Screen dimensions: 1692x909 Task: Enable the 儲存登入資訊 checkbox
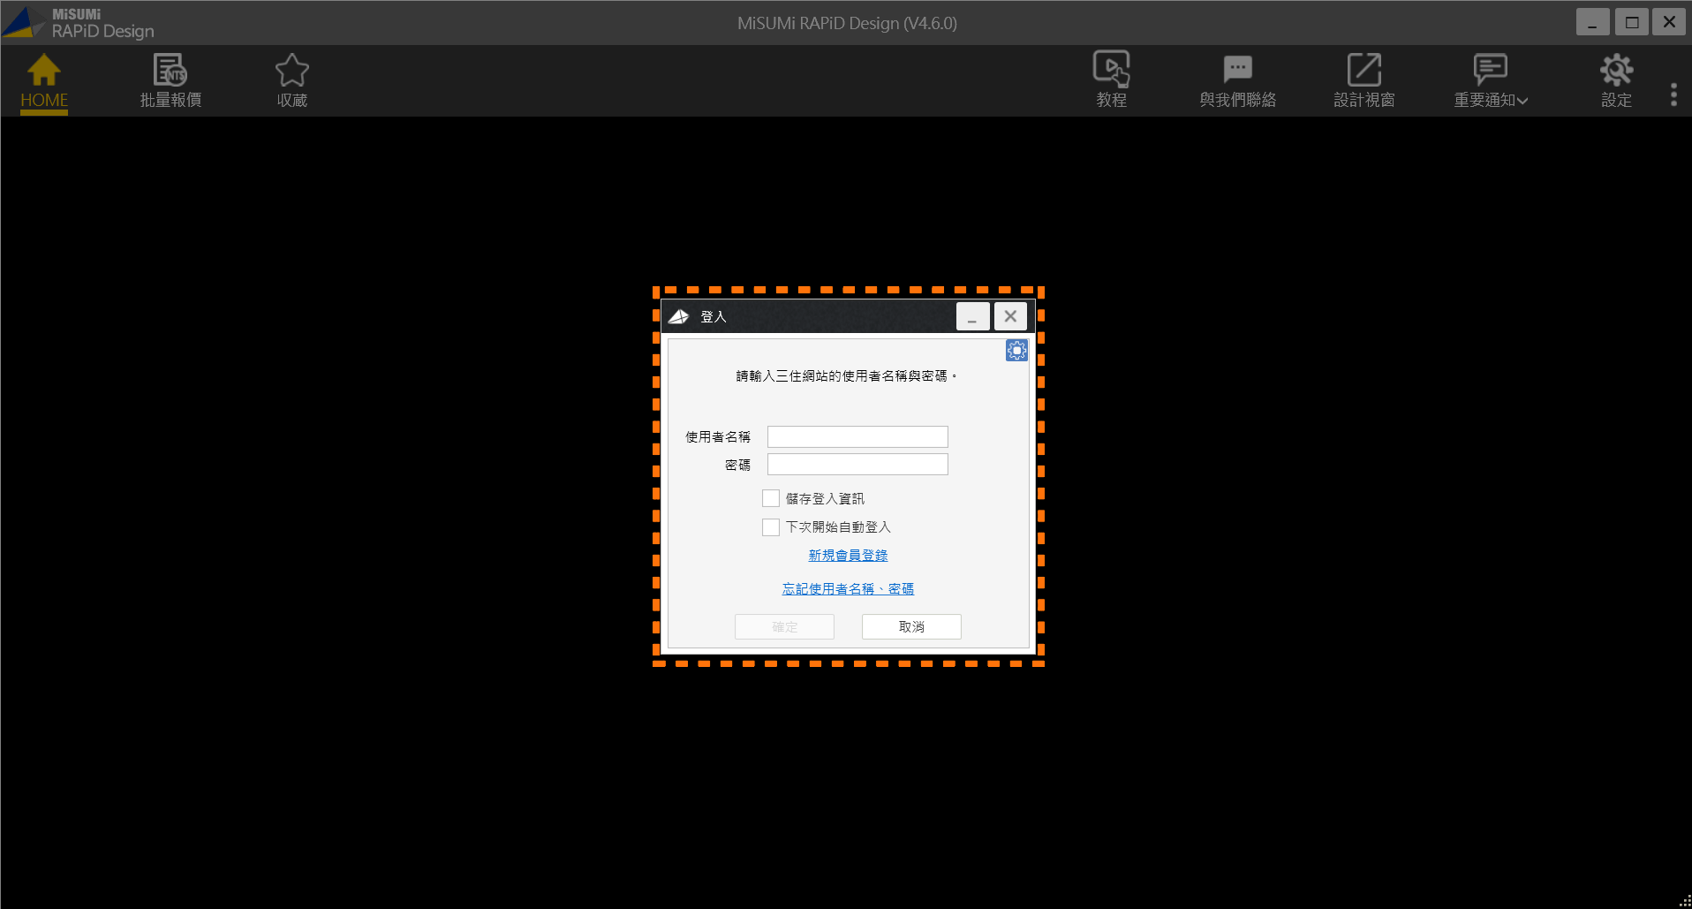coord(771,499)
